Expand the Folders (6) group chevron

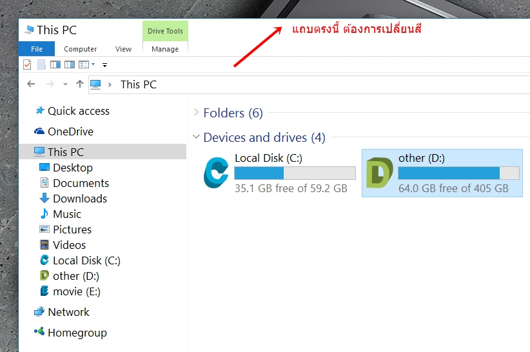[x=196, y=112]
